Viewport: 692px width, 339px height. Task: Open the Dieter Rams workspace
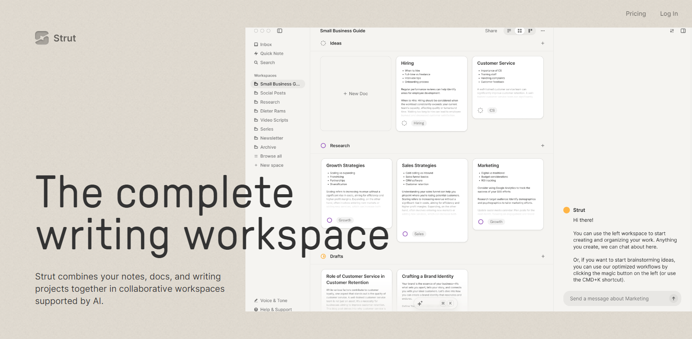coord(270,111)
